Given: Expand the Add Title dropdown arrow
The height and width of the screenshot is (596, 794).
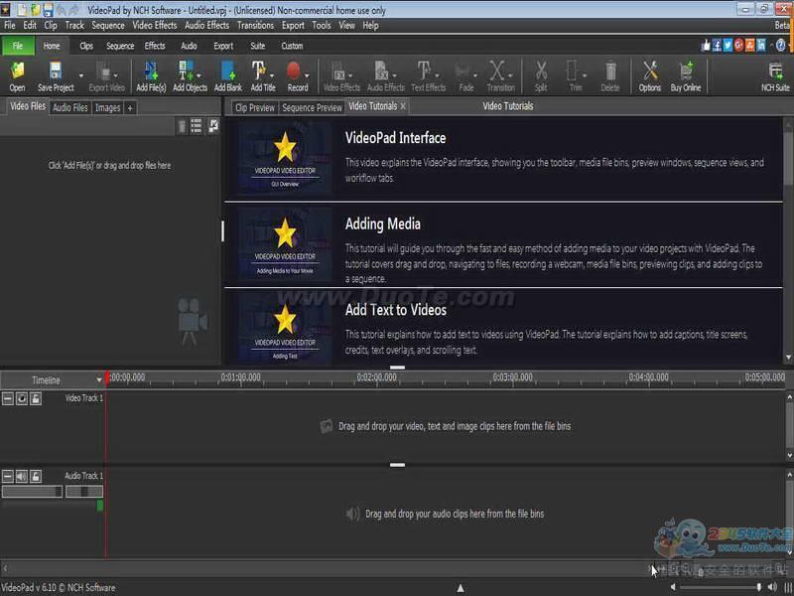Looking at the screenshot, I should pyautogui.click(x=272, y=75).
